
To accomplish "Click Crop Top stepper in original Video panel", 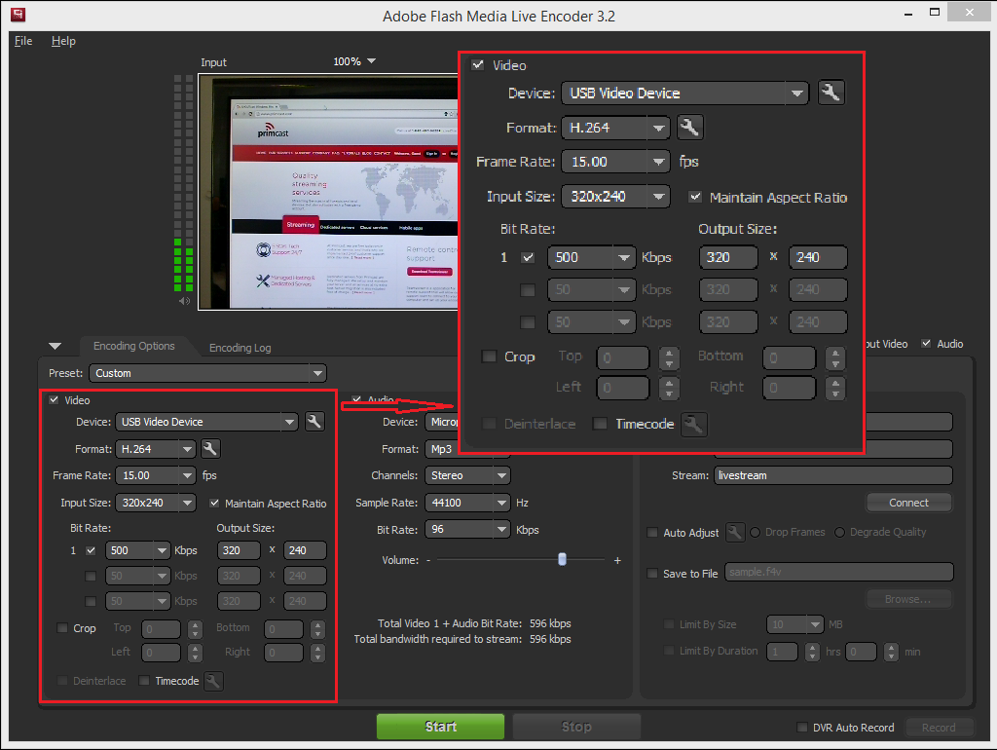I will click(195, 629).
